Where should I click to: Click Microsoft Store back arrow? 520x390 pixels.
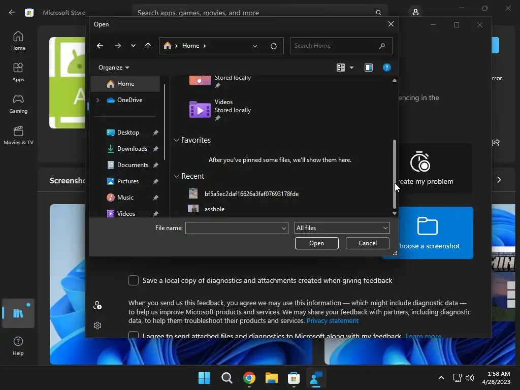12,13
